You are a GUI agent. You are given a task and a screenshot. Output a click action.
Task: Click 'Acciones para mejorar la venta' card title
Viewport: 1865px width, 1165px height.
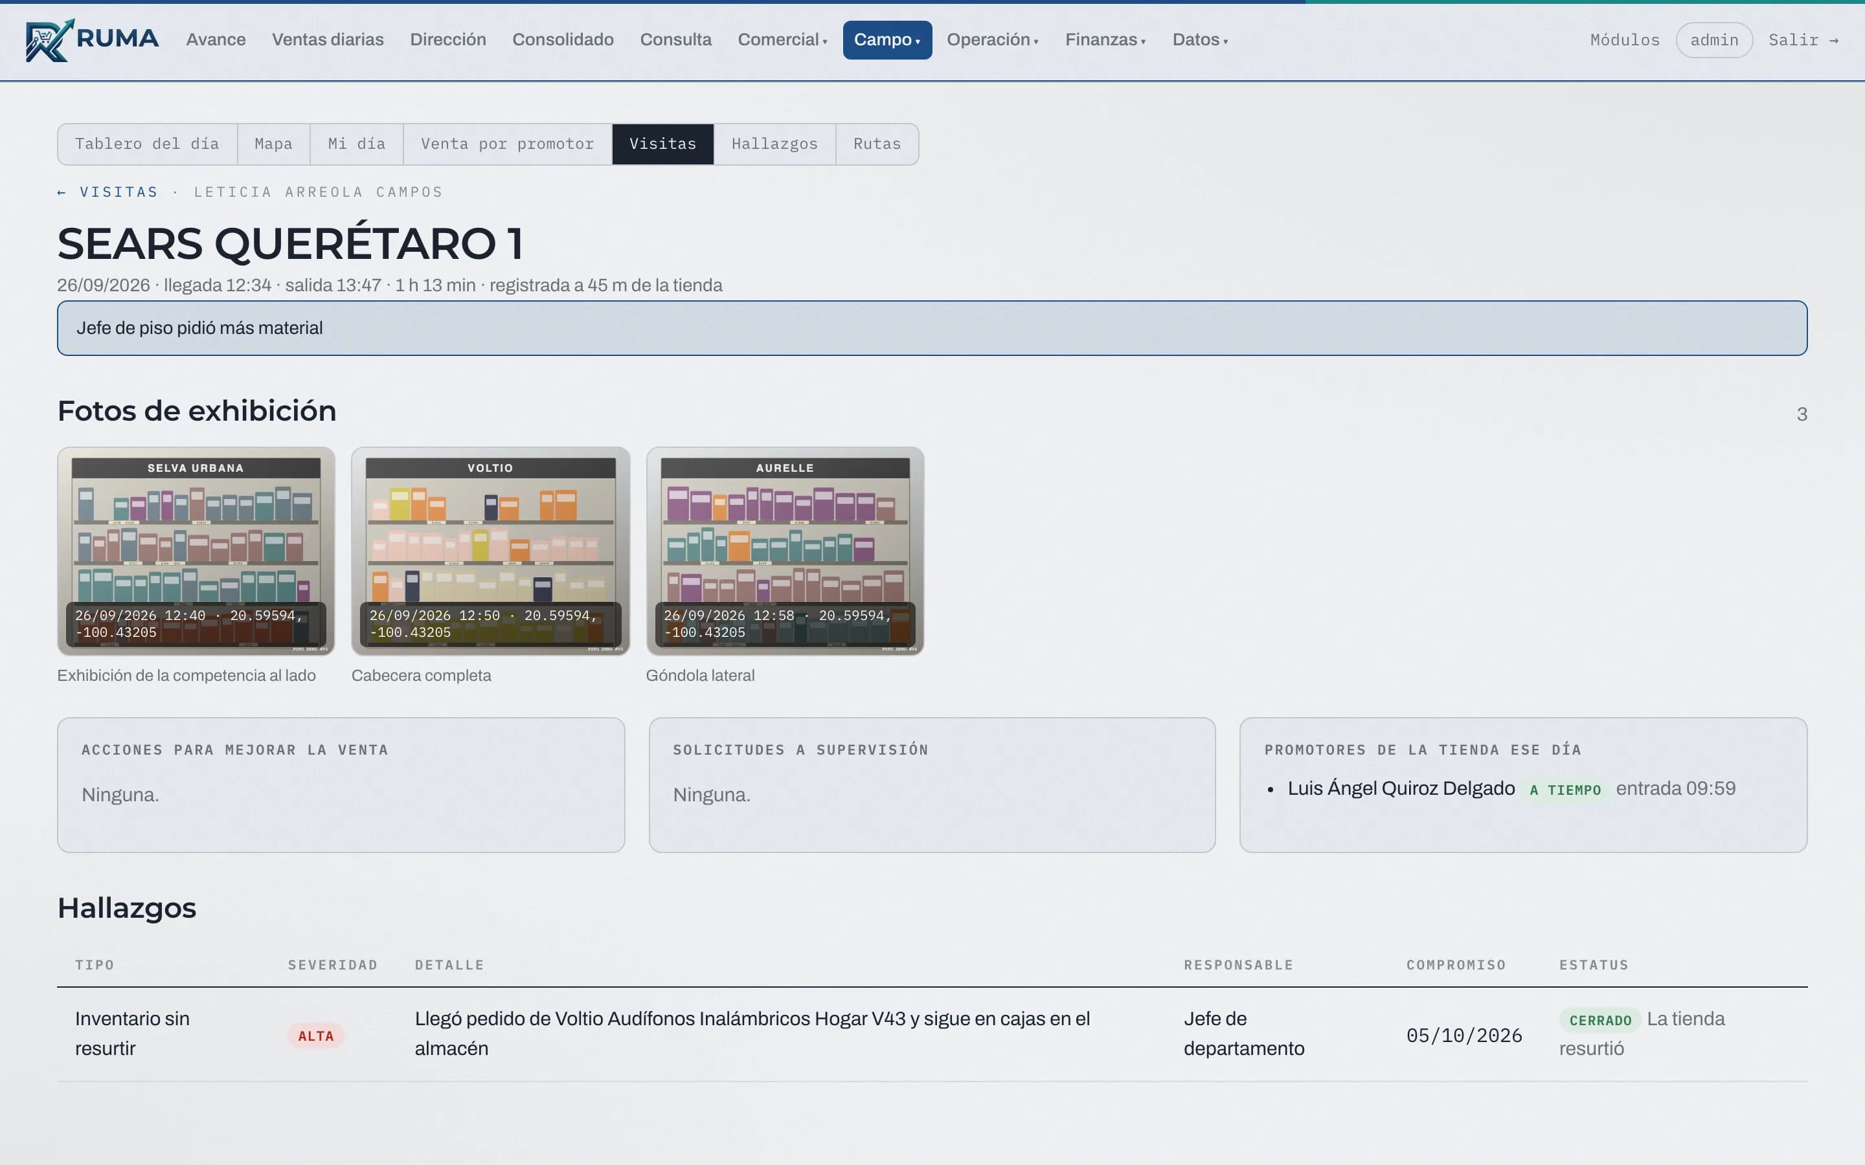coord(235,749)
